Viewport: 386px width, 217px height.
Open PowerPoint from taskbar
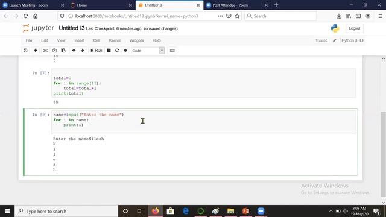point(245,211)
